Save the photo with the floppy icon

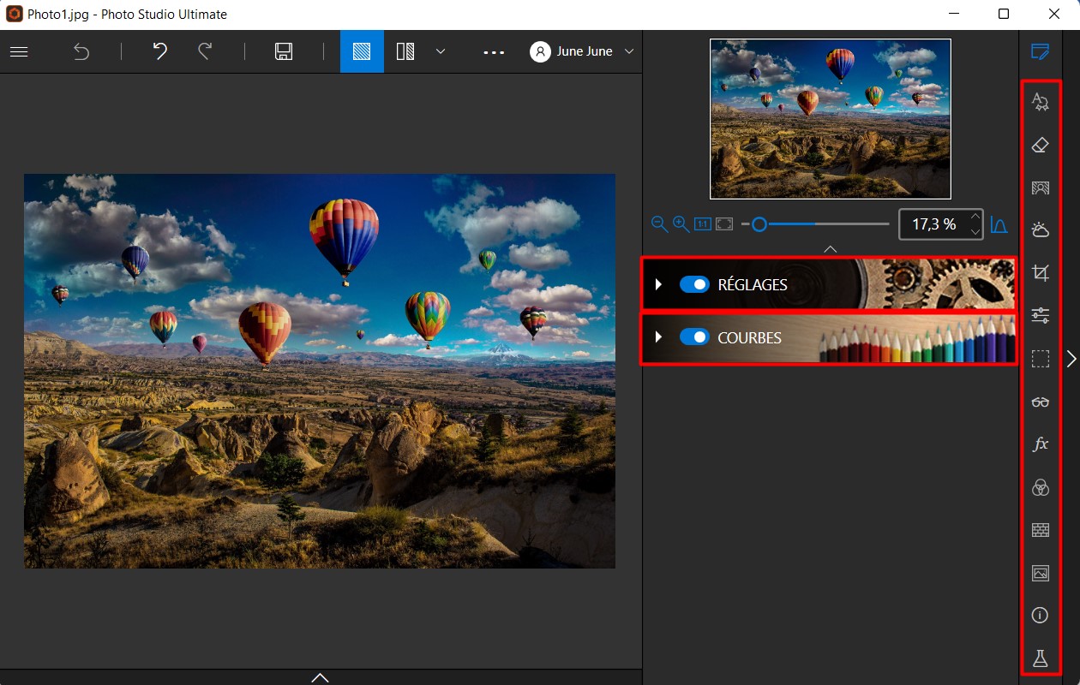pyautogui.click(x=284, y=51)
